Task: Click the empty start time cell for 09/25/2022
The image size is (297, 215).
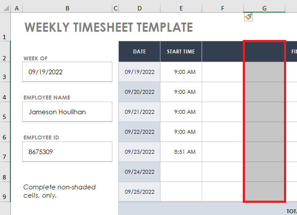Action: pyautogui.click(x=181, y=192)
